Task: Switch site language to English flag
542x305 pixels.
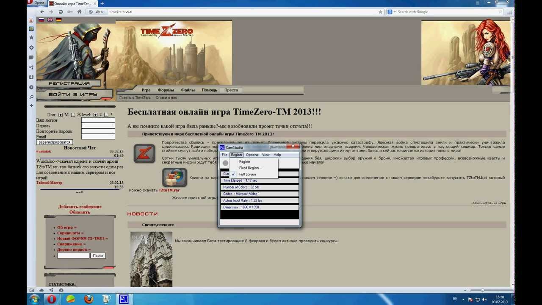Action: tap(50, 19)
